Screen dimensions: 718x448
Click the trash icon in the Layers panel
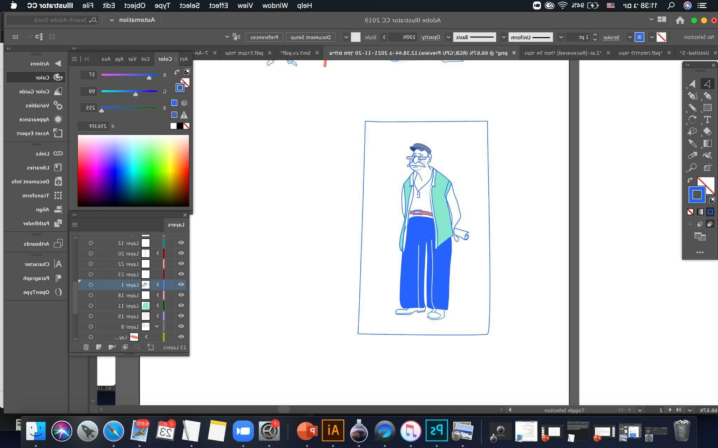tap(86, 347)
